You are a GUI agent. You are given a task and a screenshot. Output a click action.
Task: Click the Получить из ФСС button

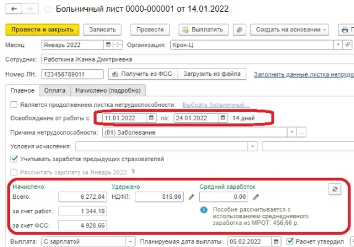143,74
